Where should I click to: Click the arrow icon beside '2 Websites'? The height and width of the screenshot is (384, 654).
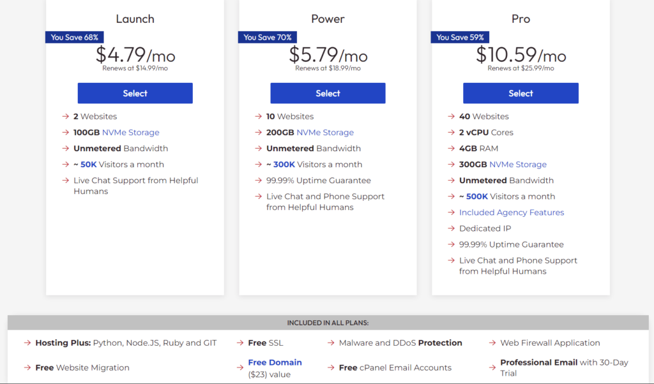coord(66,116)
